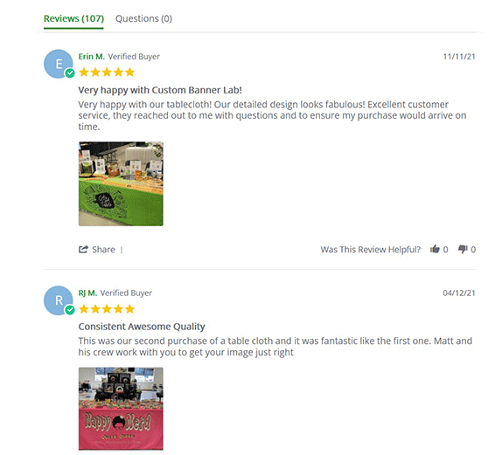Click the verified checkmark badge on Erin's avatar
This screenshot has height=455, width=502.
pos(70,73)
